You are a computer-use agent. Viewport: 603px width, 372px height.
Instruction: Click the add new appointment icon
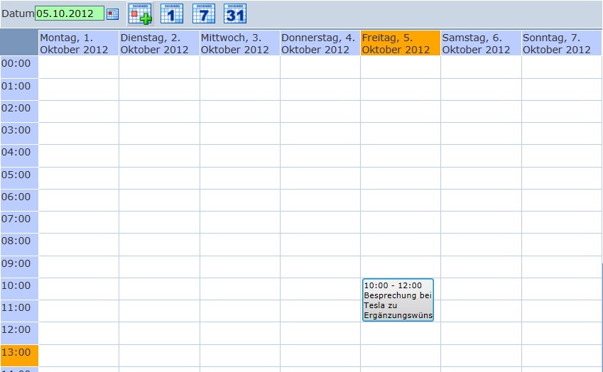pos(140,13)
